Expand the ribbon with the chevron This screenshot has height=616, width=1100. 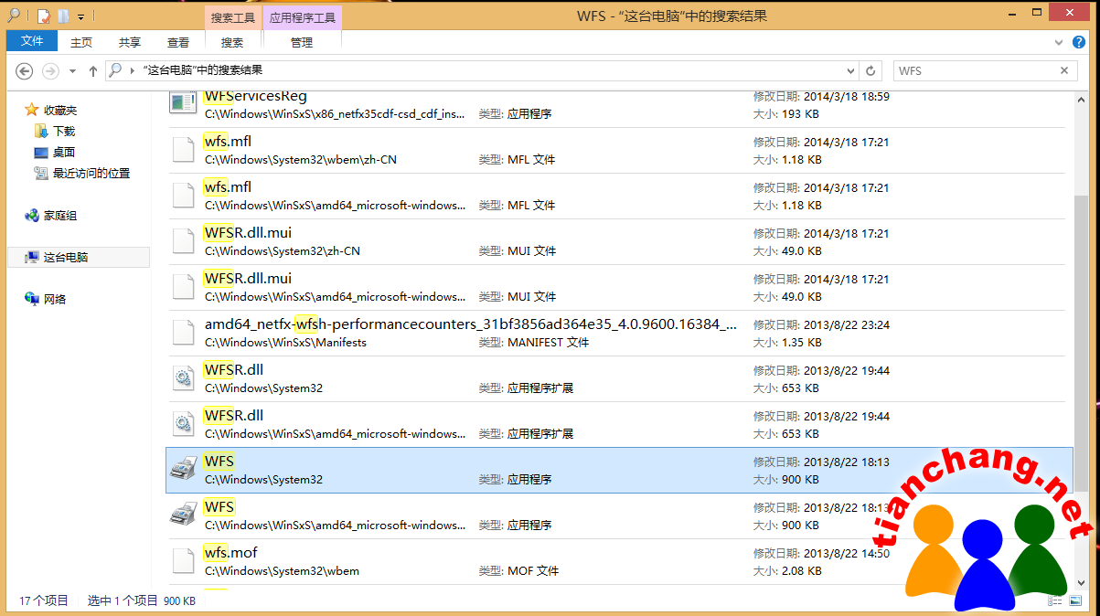point(1059,42)
